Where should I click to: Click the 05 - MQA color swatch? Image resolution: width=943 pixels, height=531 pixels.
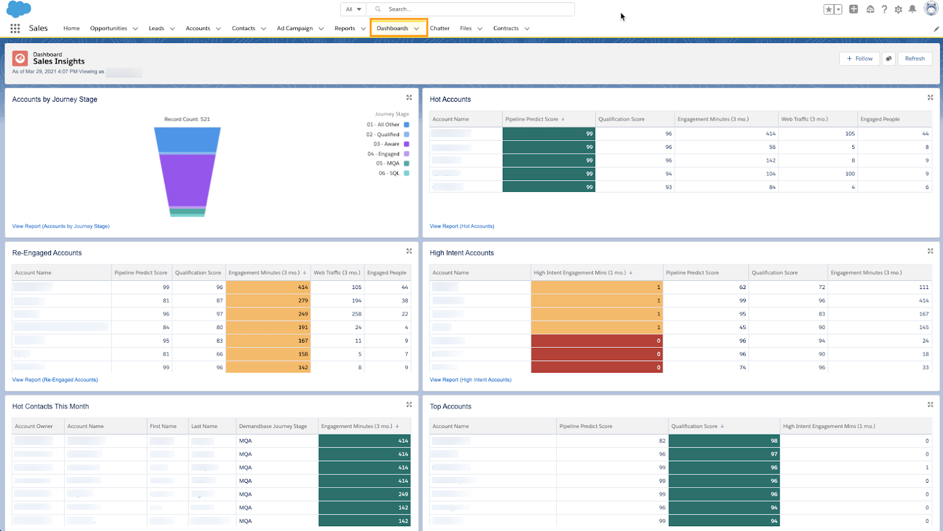click(405, 163)
